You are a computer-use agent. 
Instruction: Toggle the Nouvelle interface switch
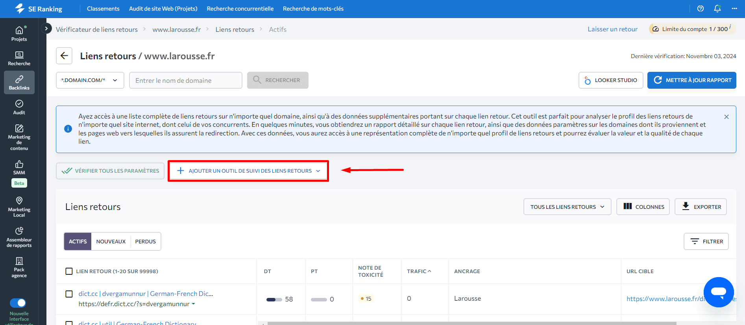(x=18, y=303)
